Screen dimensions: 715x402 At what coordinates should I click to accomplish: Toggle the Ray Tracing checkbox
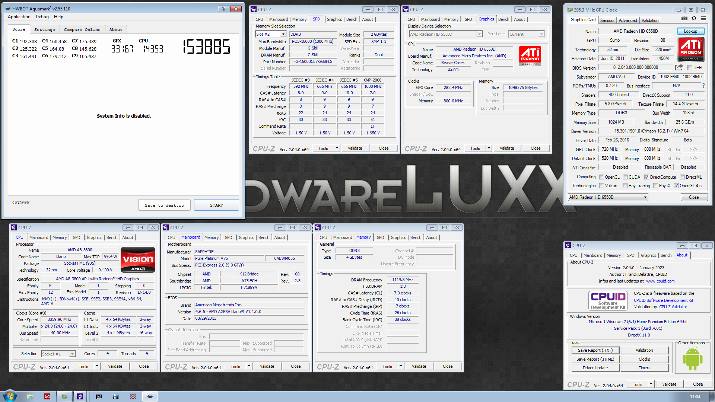[626, 186]
